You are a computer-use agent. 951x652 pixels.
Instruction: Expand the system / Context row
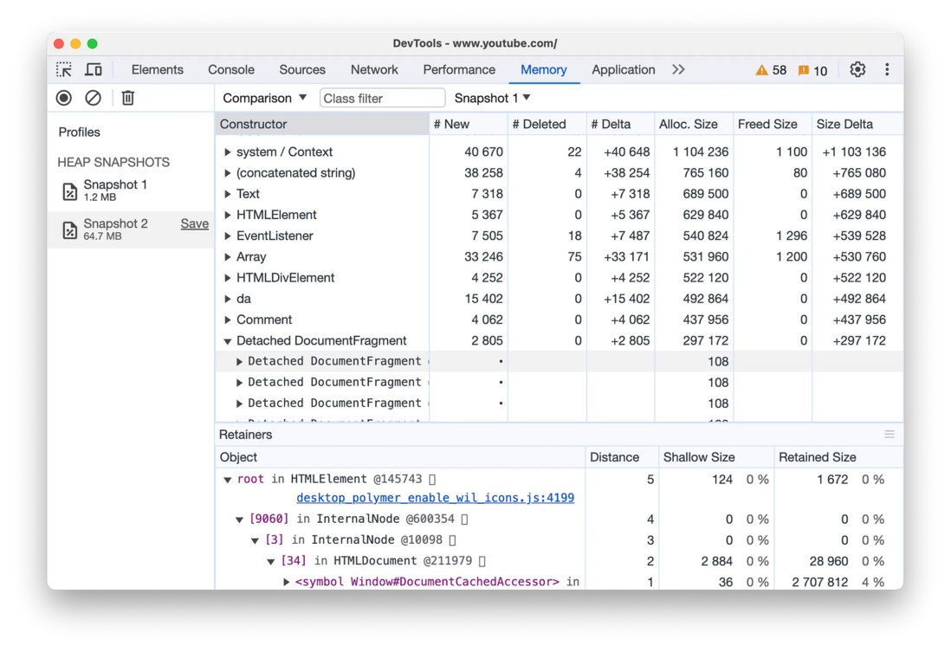tap(228, 152)
